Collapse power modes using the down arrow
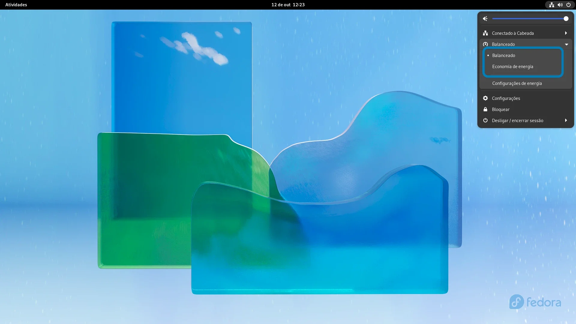 [x=566, y=44]
